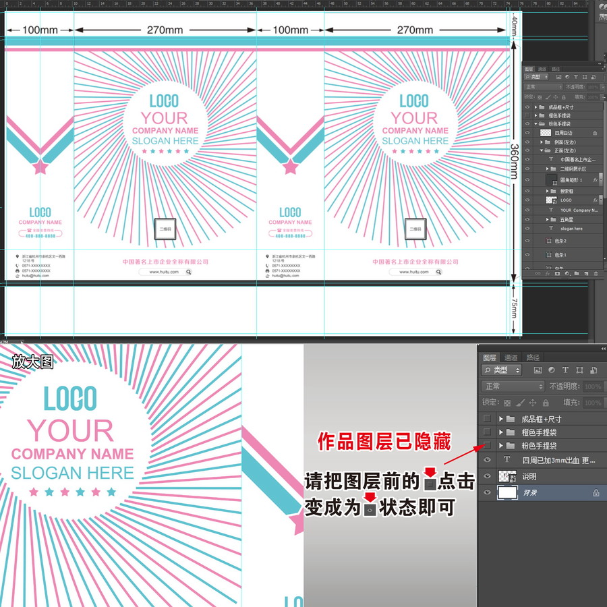This screenshot has height=607, width=607.
Task: Select the 搜索框 group layer in upper panel
Action: tap(567, 192)
